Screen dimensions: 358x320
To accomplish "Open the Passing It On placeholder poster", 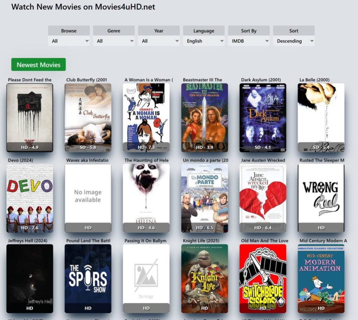I will [x=146, y=279].
